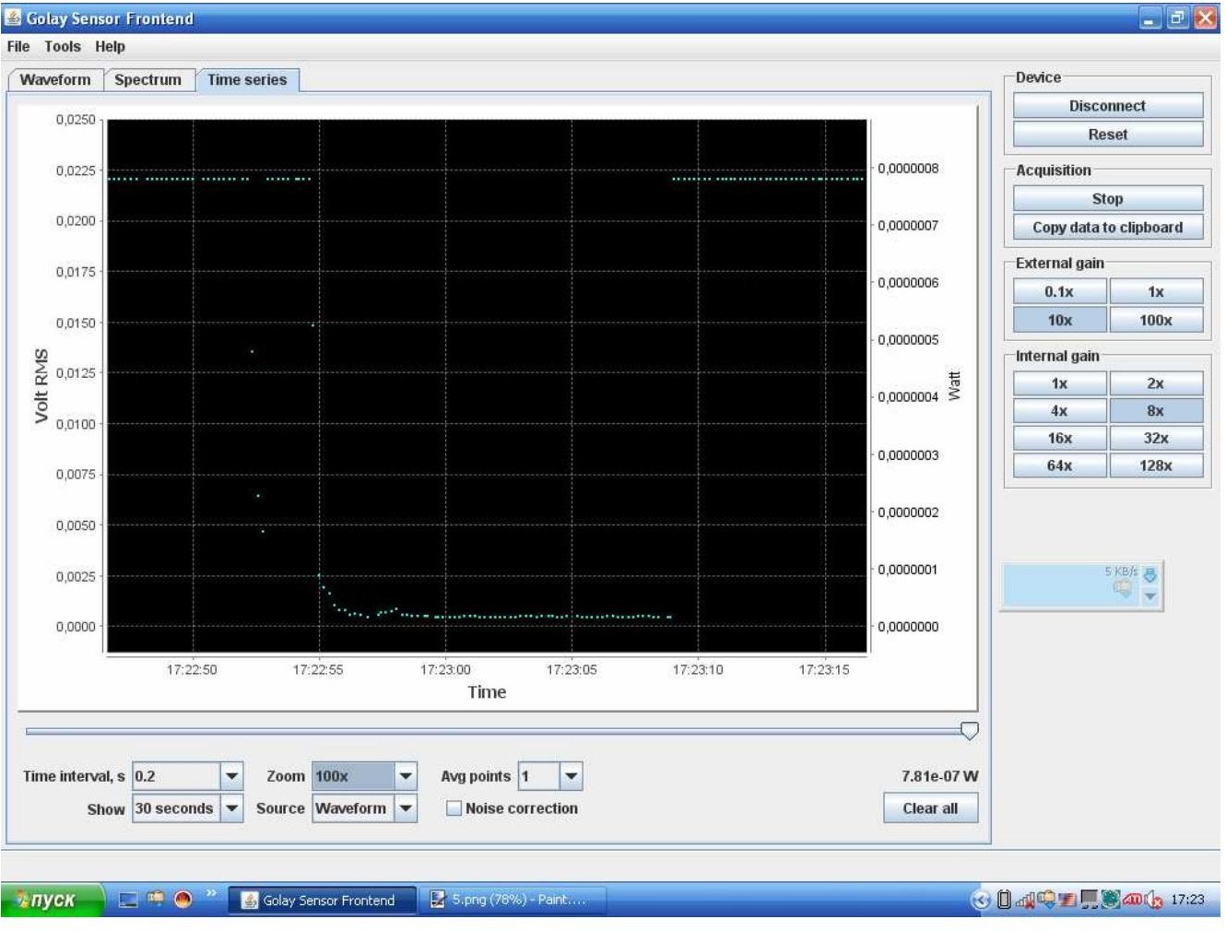Image resolution: width=1226 pixels, height=931 pixels.
Task: Click the Clear all button
Action: coord(929,808)
